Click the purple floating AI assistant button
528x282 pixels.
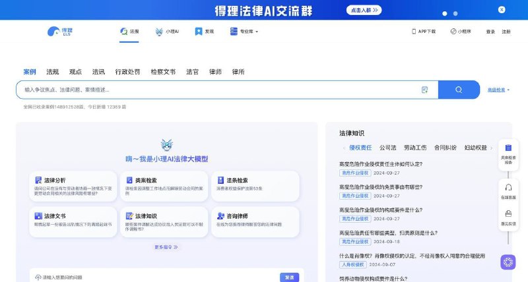click(x=508, y=262)
